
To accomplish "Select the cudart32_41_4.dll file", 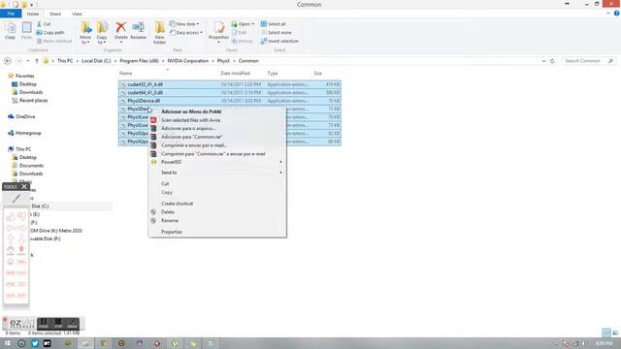I will coord(145,84).
